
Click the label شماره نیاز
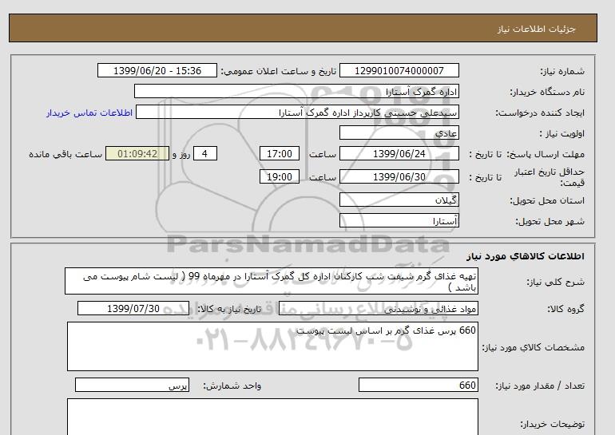click(x=562, y=71)
